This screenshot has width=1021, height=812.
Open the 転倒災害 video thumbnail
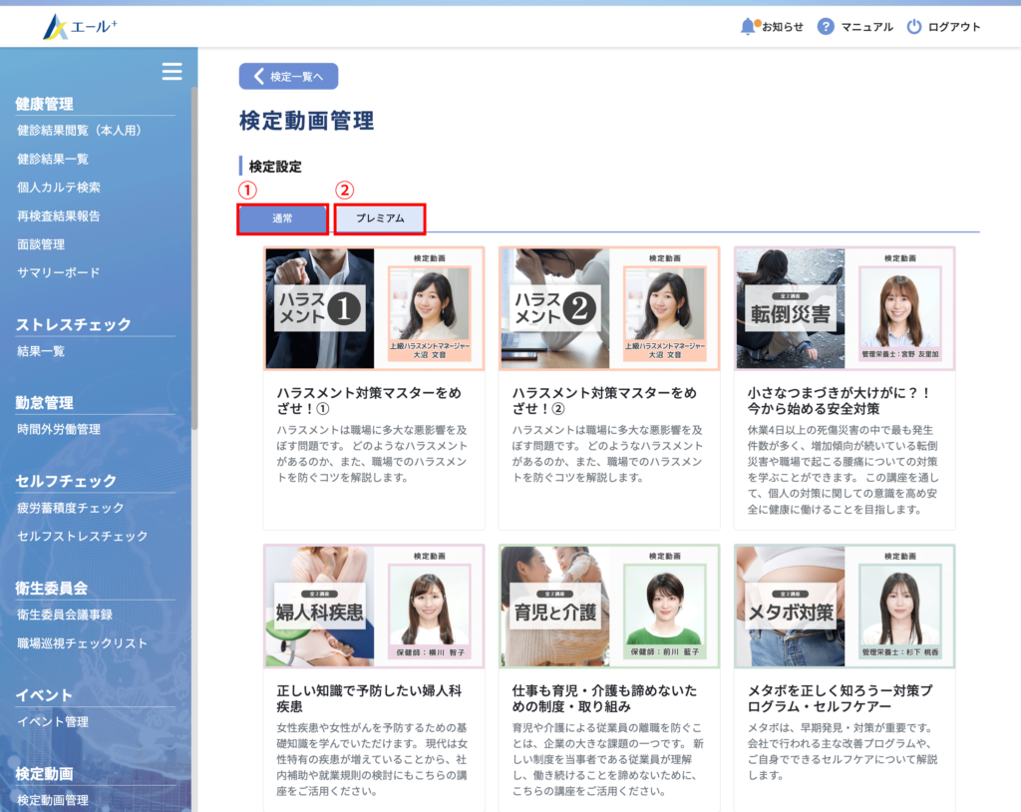845,308
